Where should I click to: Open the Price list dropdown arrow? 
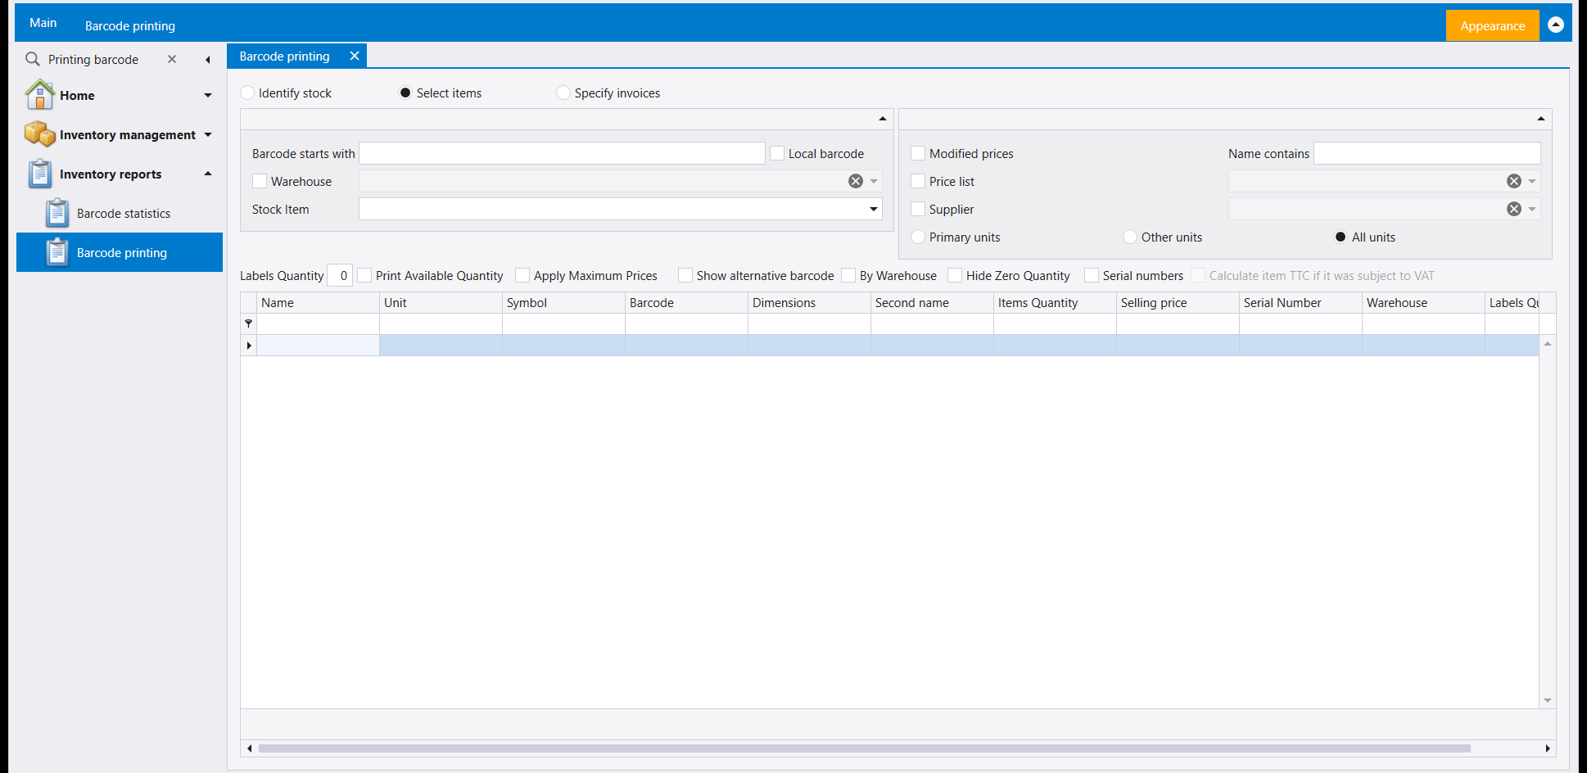click(x=1532, y=181)
